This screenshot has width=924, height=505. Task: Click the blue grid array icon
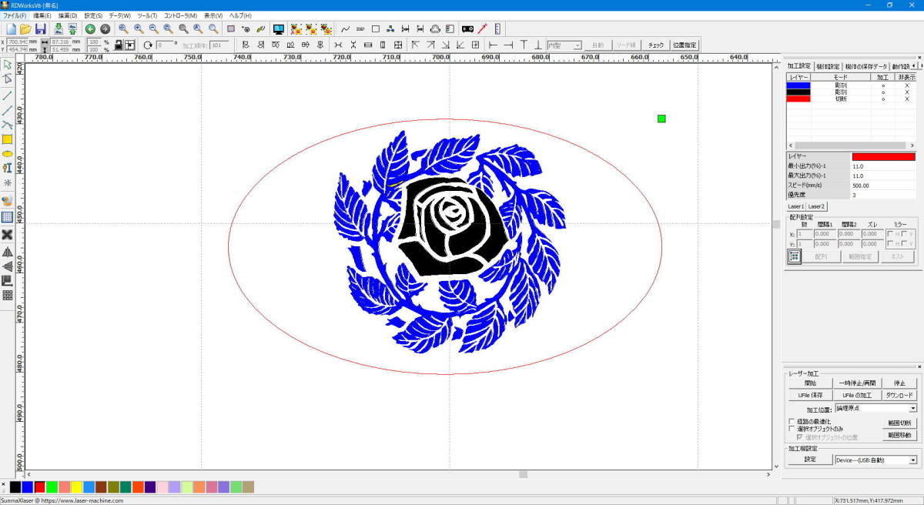pyautogui.click(x=7, y=217)
